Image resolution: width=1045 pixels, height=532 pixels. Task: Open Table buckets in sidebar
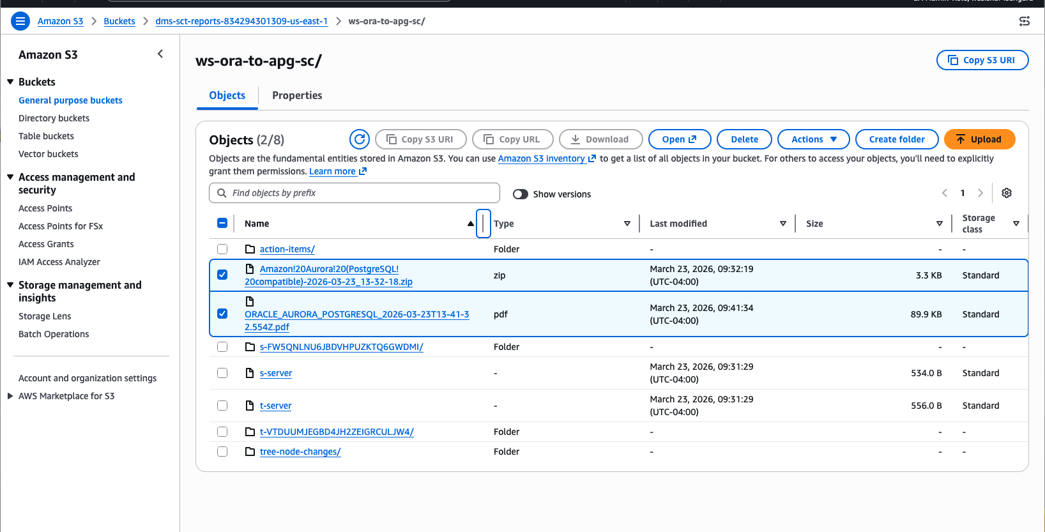tap(46, 136)
